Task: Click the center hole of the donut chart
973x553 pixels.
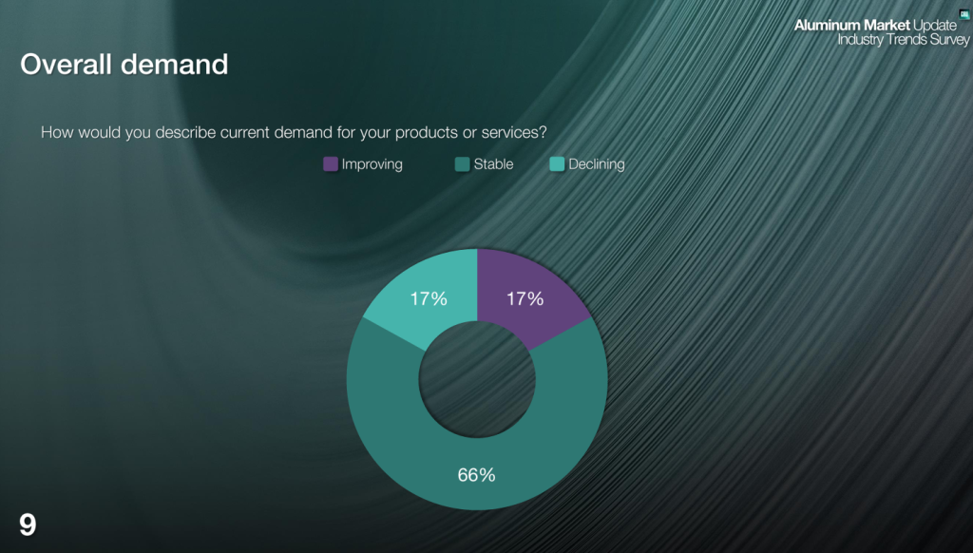Action: coord(477,379)
